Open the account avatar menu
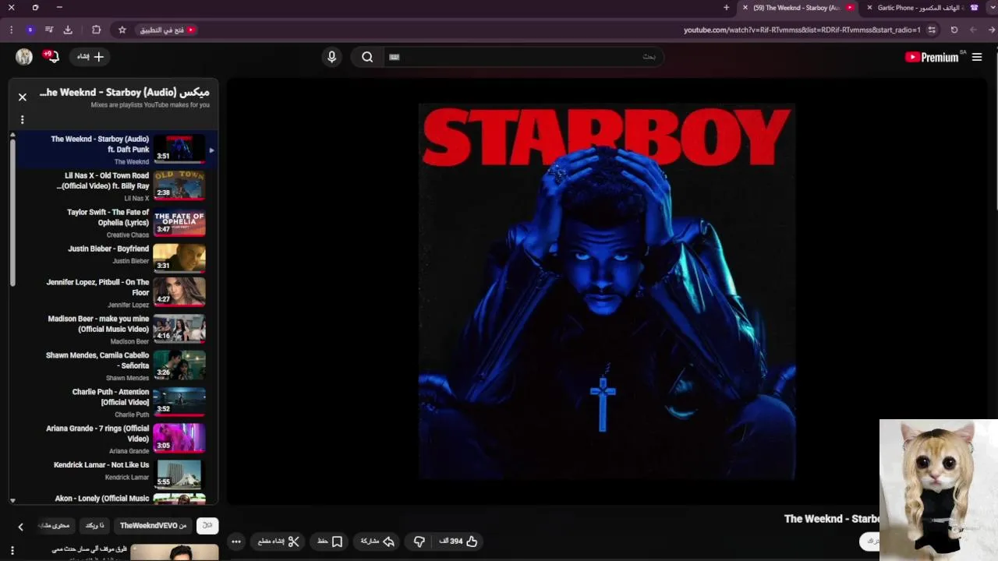This screenshot has width=998, height=561. [24, 57]
